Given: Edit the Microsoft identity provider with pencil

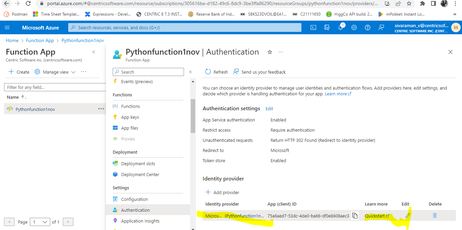Looking at the screenshot, I should point(407,215).
